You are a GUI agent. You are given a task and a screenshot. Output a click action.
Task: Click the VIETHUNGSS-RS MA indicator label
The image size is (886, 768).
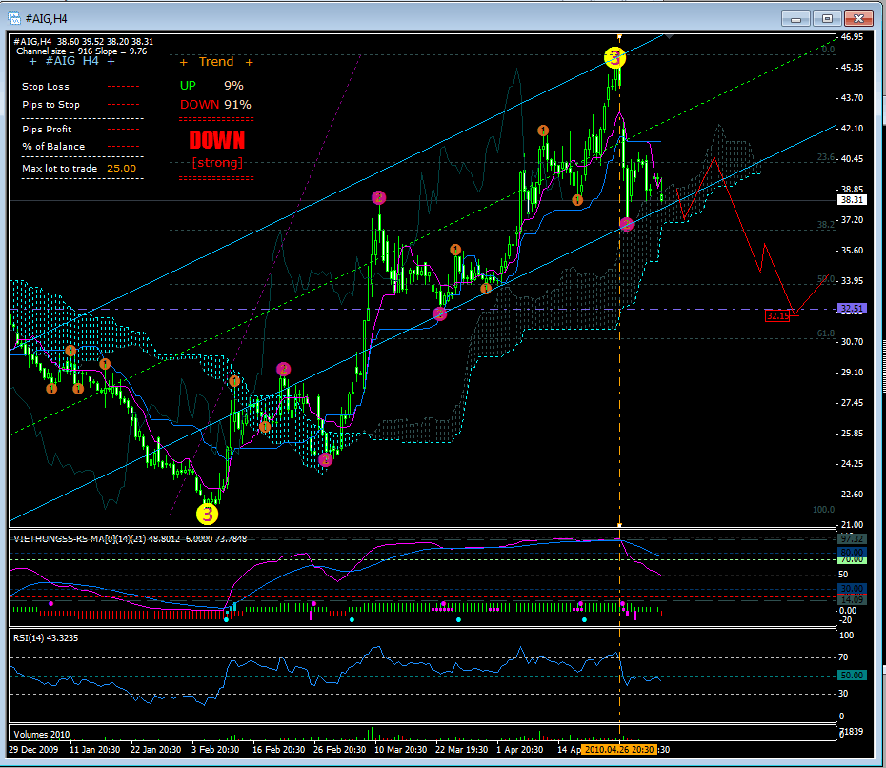point(130,539)
